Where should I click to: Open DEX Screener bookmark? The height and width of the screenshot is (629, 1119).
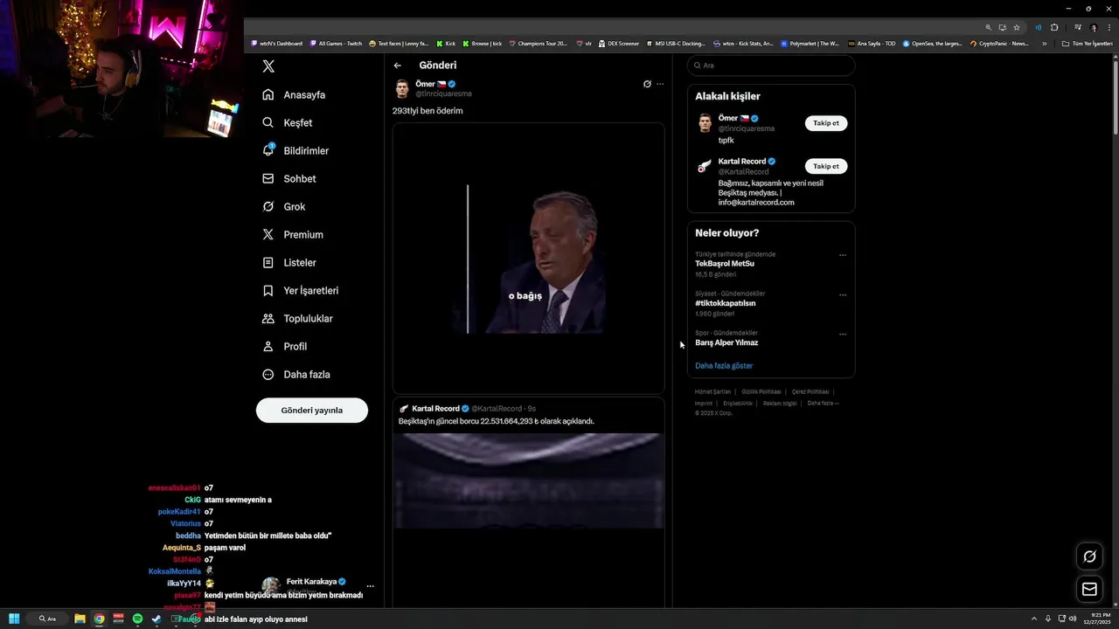tap(618, 43)
